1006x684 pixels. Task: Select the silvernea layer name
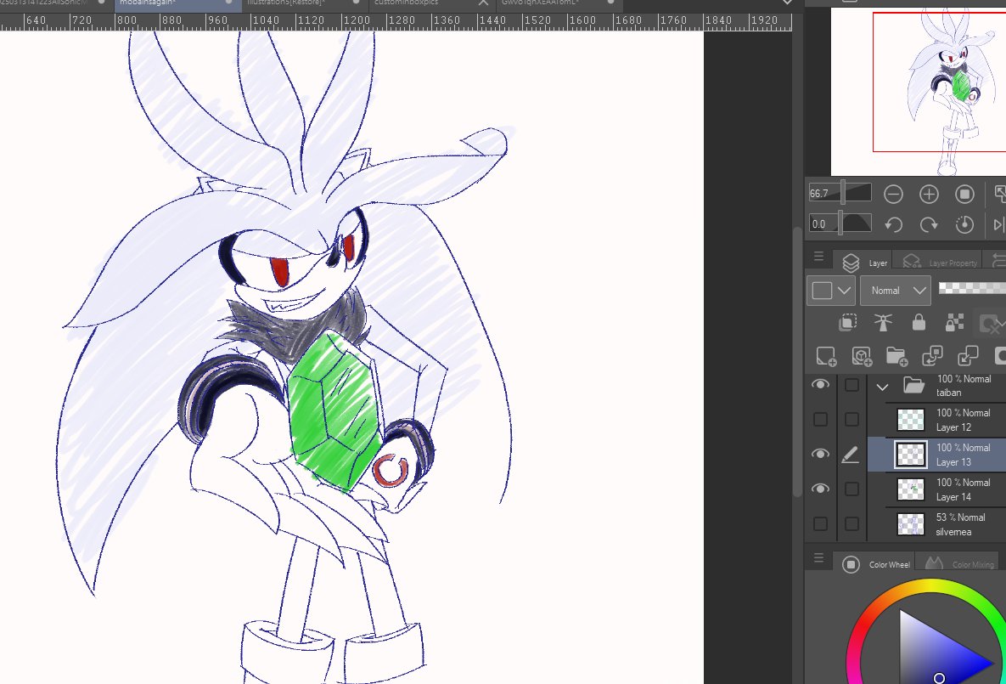point(953,532)
